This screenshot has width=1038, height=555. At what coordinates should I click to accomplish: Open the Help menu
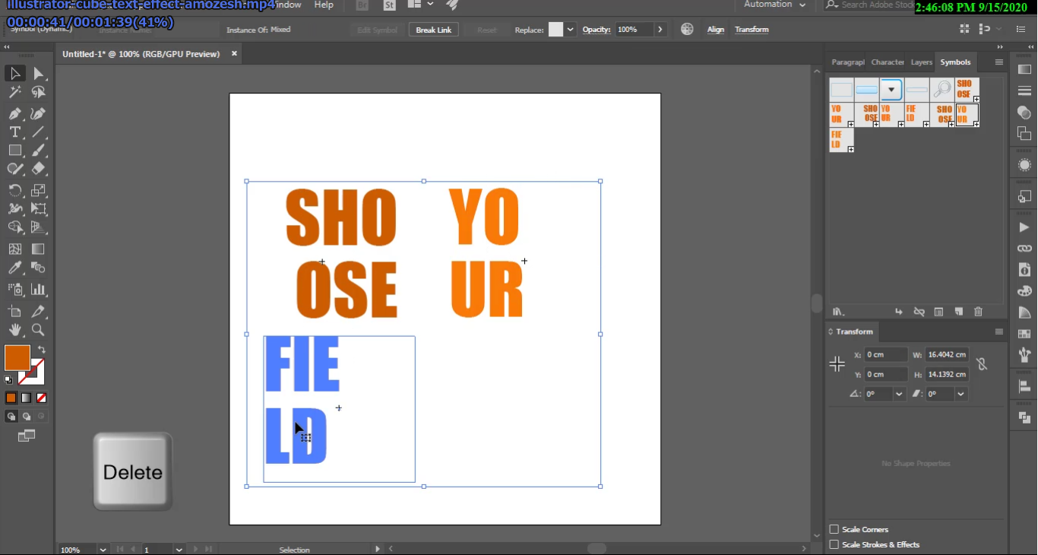pyautogui.click(x=324, y=5)
